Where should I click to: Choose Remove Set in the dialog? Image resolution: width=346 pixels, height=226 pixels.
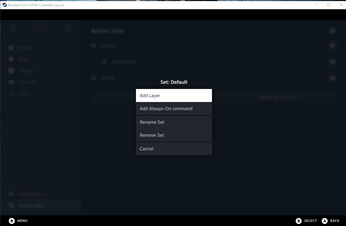coord(174,135)
